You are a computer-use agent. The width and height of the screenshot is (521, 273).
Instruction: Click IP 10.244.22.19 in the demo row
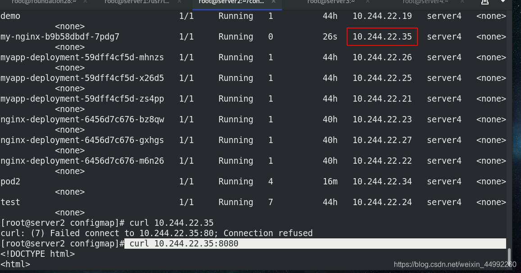click(382, 16)
